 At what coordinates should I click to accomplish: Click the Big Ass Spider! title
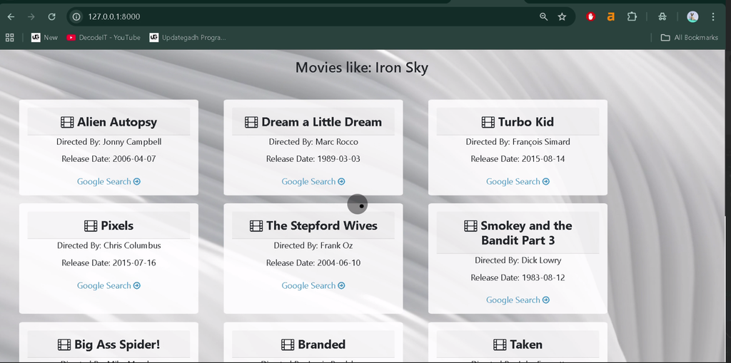(117, 345)
